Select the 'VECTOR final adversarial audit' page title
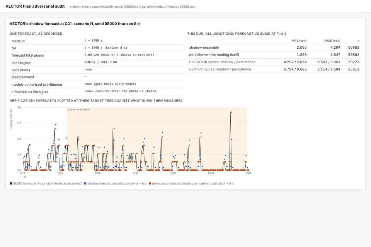The width and height of the screenshot is (371, 247). [35, 7]
